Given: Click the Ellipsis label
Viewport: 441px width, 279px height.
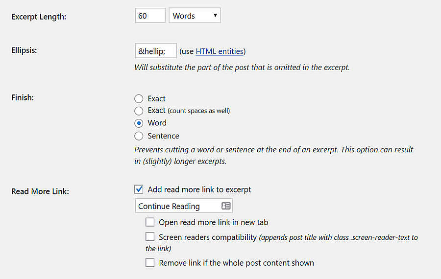Looking at the screenshot, I should [x=24, y=49].
